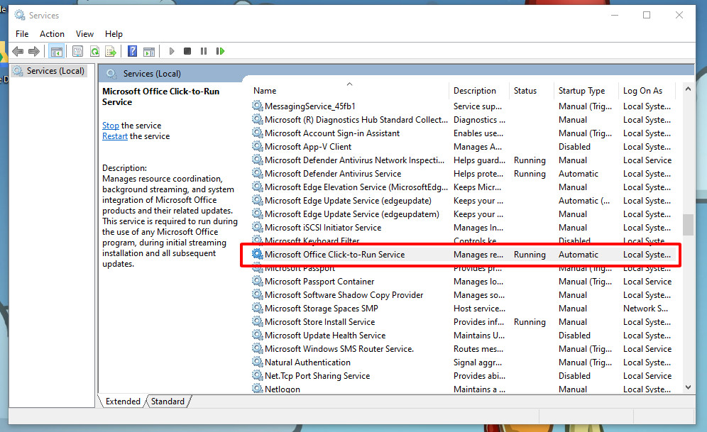Open the View menu
The image size is (707, 432).
pyautogui.click(x=84, y=33)
